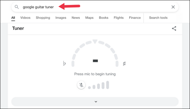Click the flat symbol on tuner
The height and width of the screenshot is (109, 190).
[64, 63]
